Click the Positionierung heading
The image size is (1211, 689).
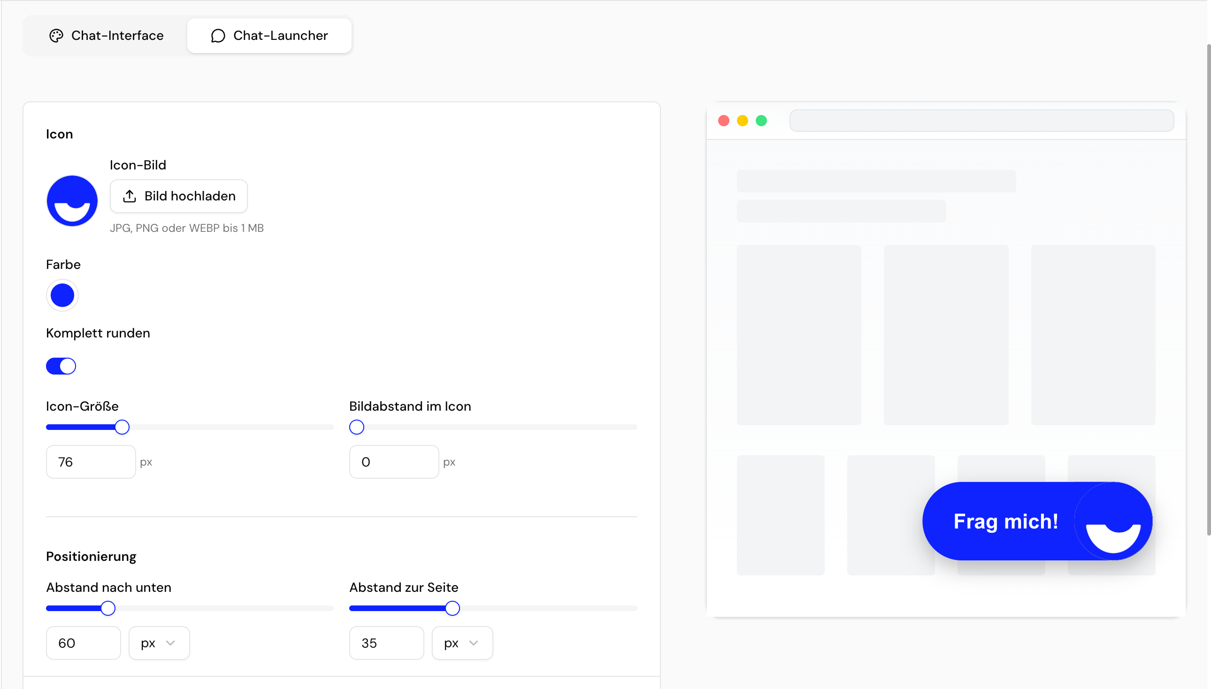click(x=91, y=557)
